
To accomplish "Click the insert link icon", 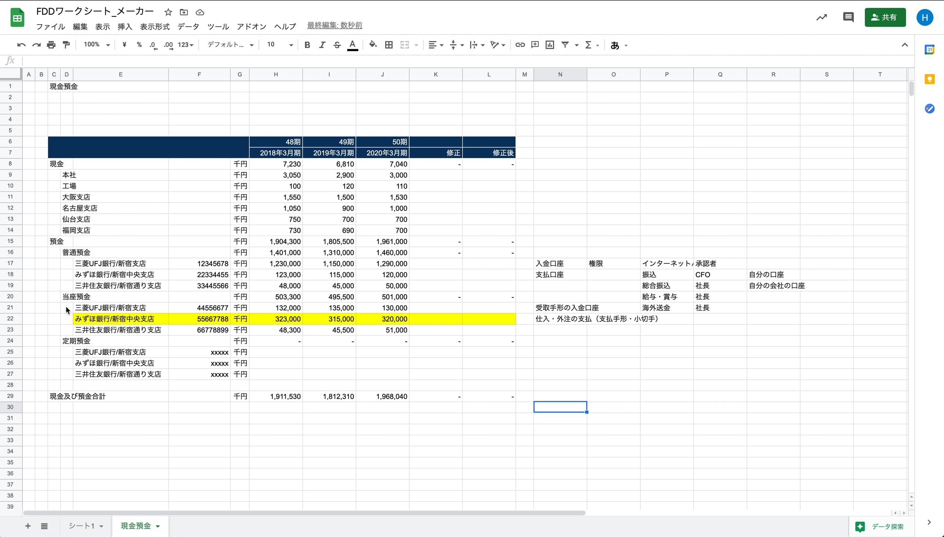I will click(520, 45).
